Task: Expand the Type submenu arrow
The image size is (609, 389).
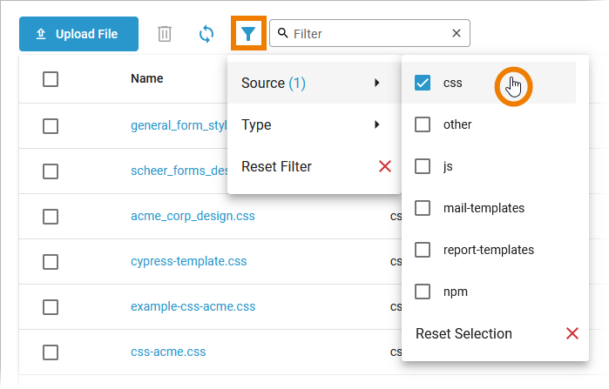Action: [376, 124]
